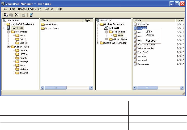The height and width of the screenshot is (130, 187).
Task: Click the New Folder toolbar icon
Action: (24, 15)
